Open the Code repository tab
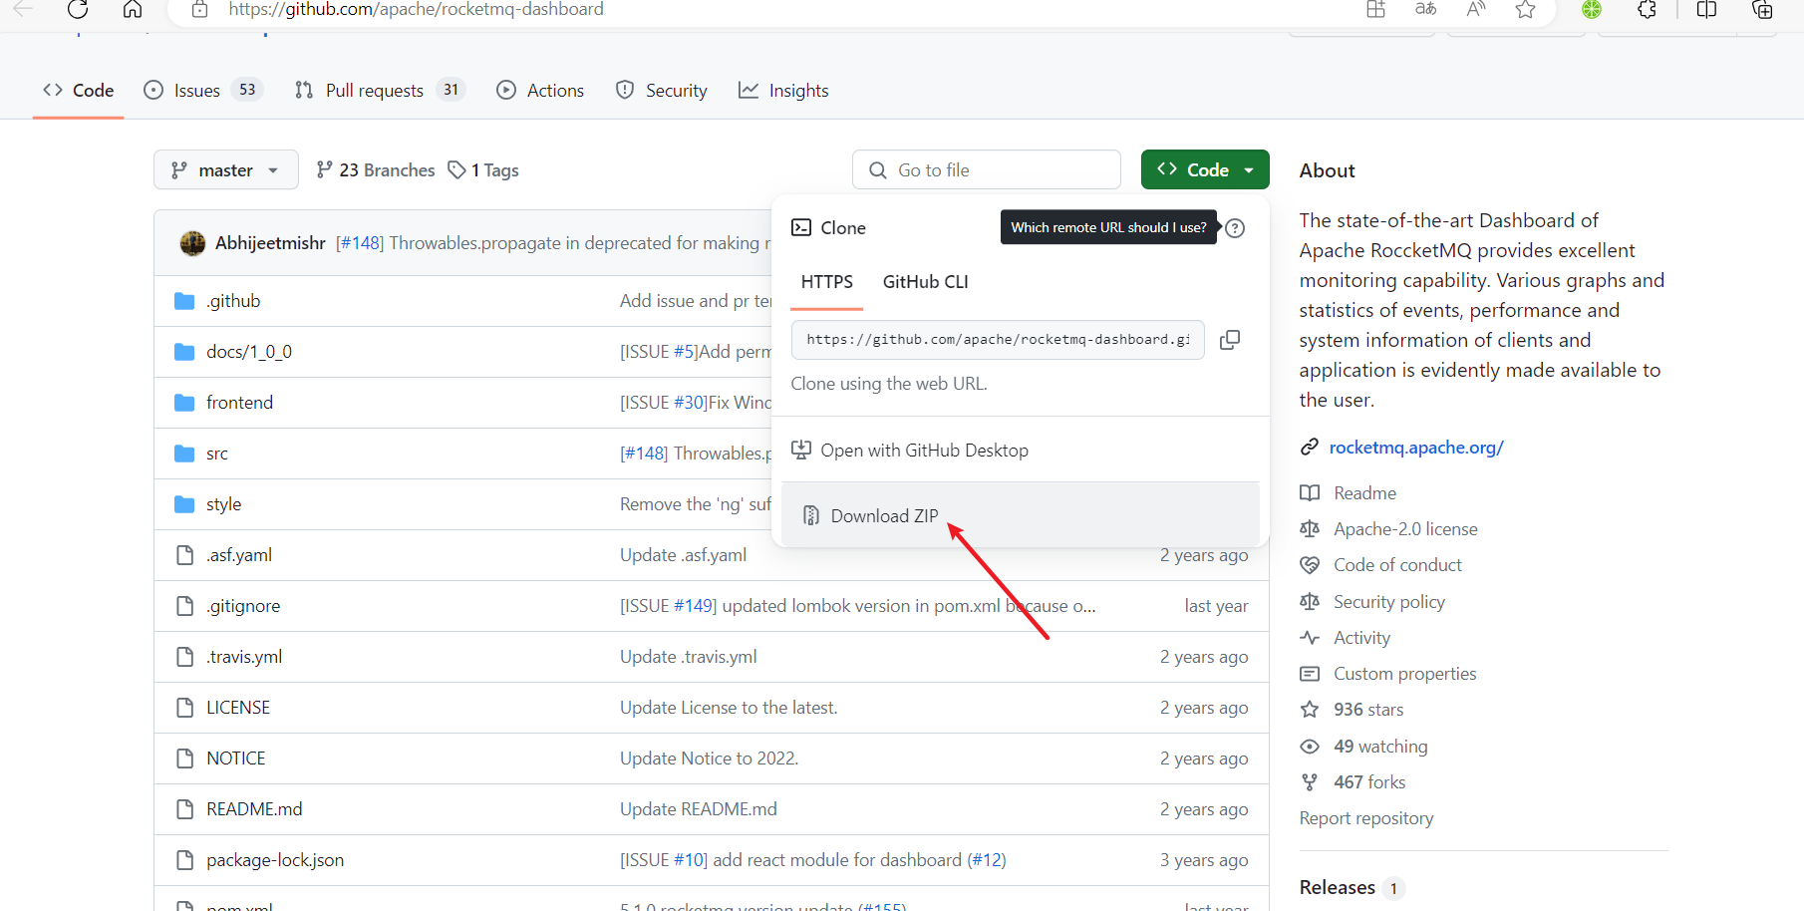The width and height of the screenshot is (1804, 911). [79, 91]
